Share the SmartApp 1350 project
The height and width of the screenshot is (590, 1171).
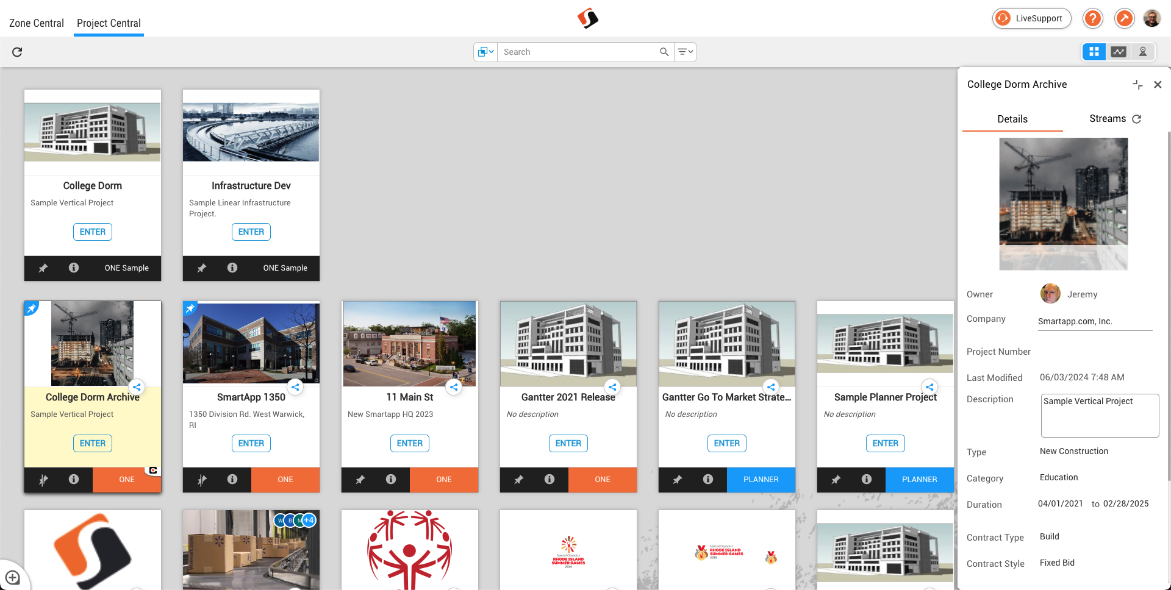tap(295, 387)
